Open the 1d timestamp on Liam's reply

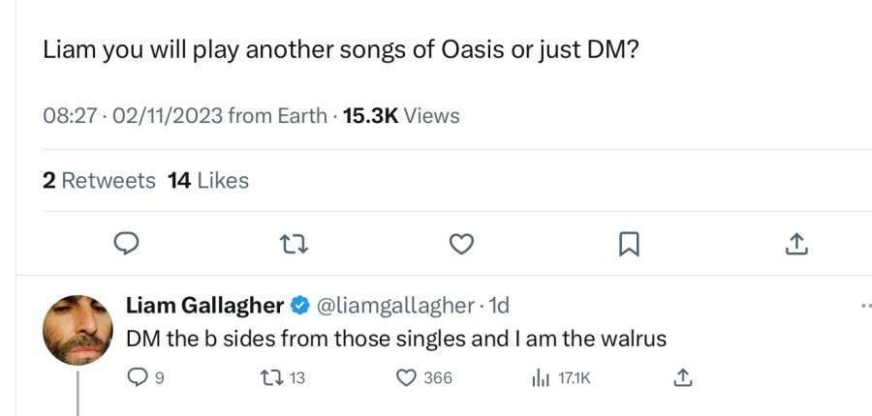[x=498, y=306]
